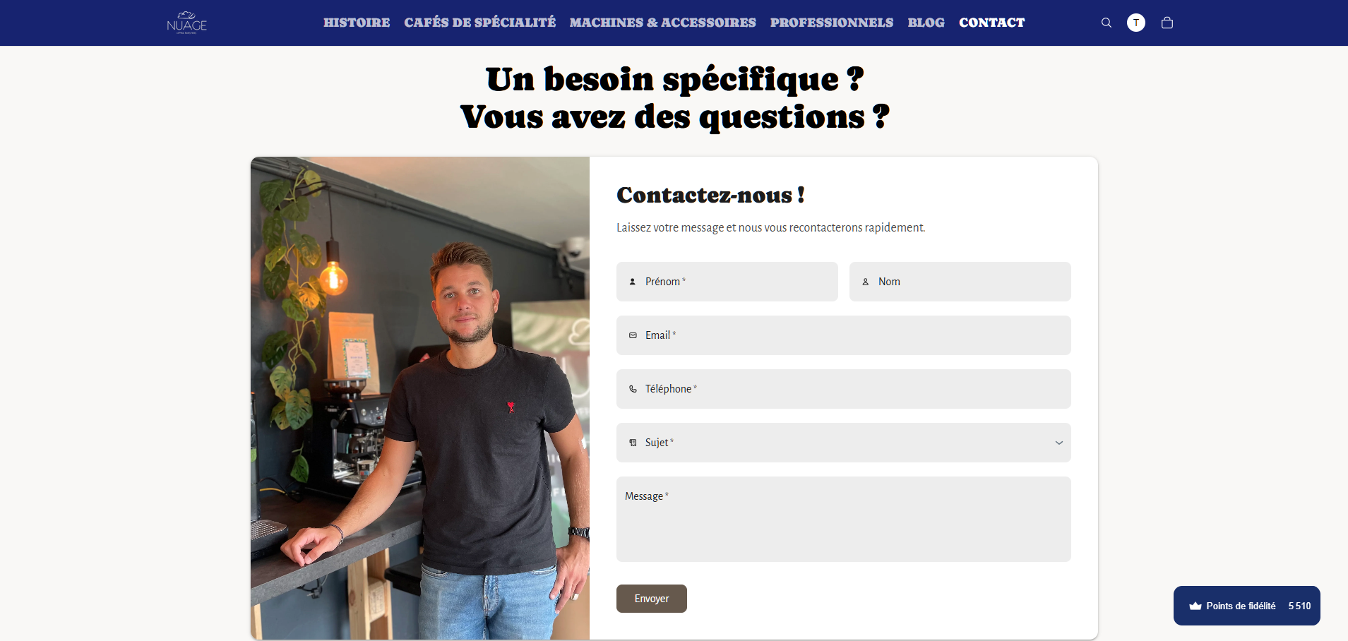The width and height of the screenshot is (1348, 641).
Task: Open the shopping bag cart icon
Action: coord(1167,23)
